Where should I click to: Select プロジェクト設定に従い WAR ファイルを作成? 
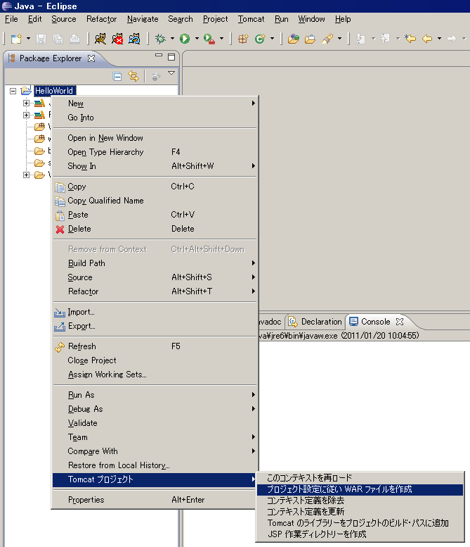coord(360,489)
